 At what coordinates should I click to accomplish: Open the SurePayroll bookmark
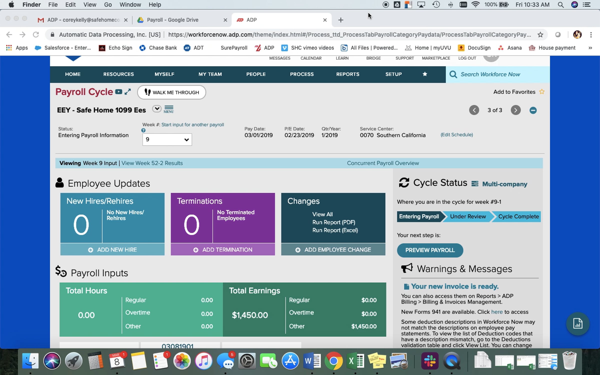point(234,48)
